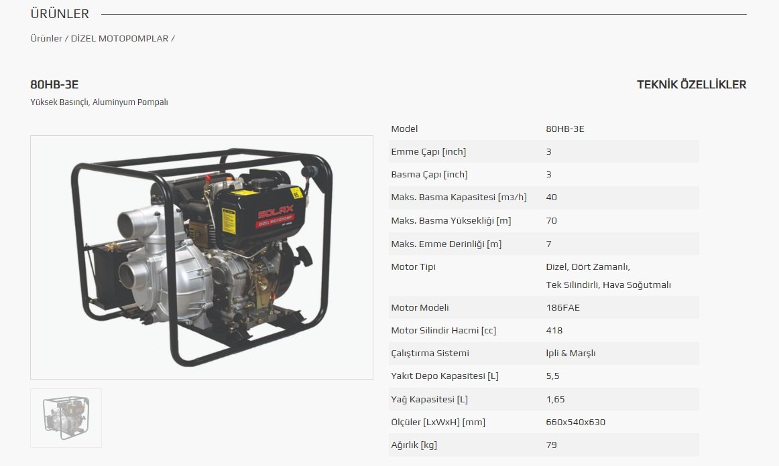This screenshot has height=466, width=779.
Task: Click the 'Maks. Basma Yüksekliği [m]' label
Action: click(451, 220)
